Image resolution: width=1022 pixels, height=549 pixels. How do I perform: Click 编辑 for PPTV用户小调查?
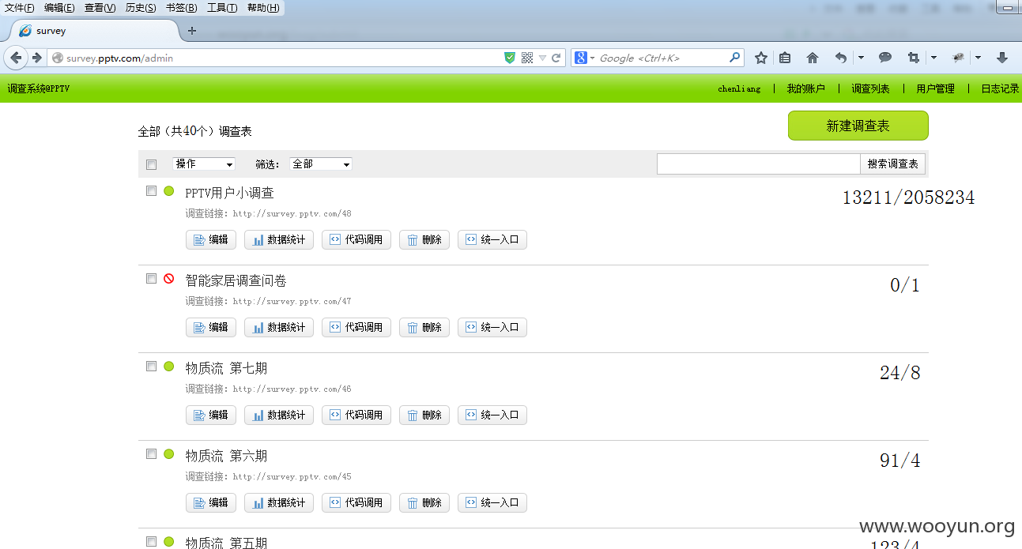point(211,240)
